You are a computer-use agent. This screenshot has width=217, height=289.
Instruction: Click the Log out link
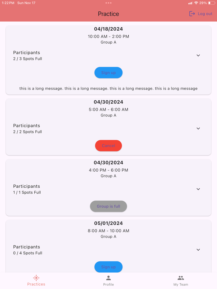click(x=205, y=14)
